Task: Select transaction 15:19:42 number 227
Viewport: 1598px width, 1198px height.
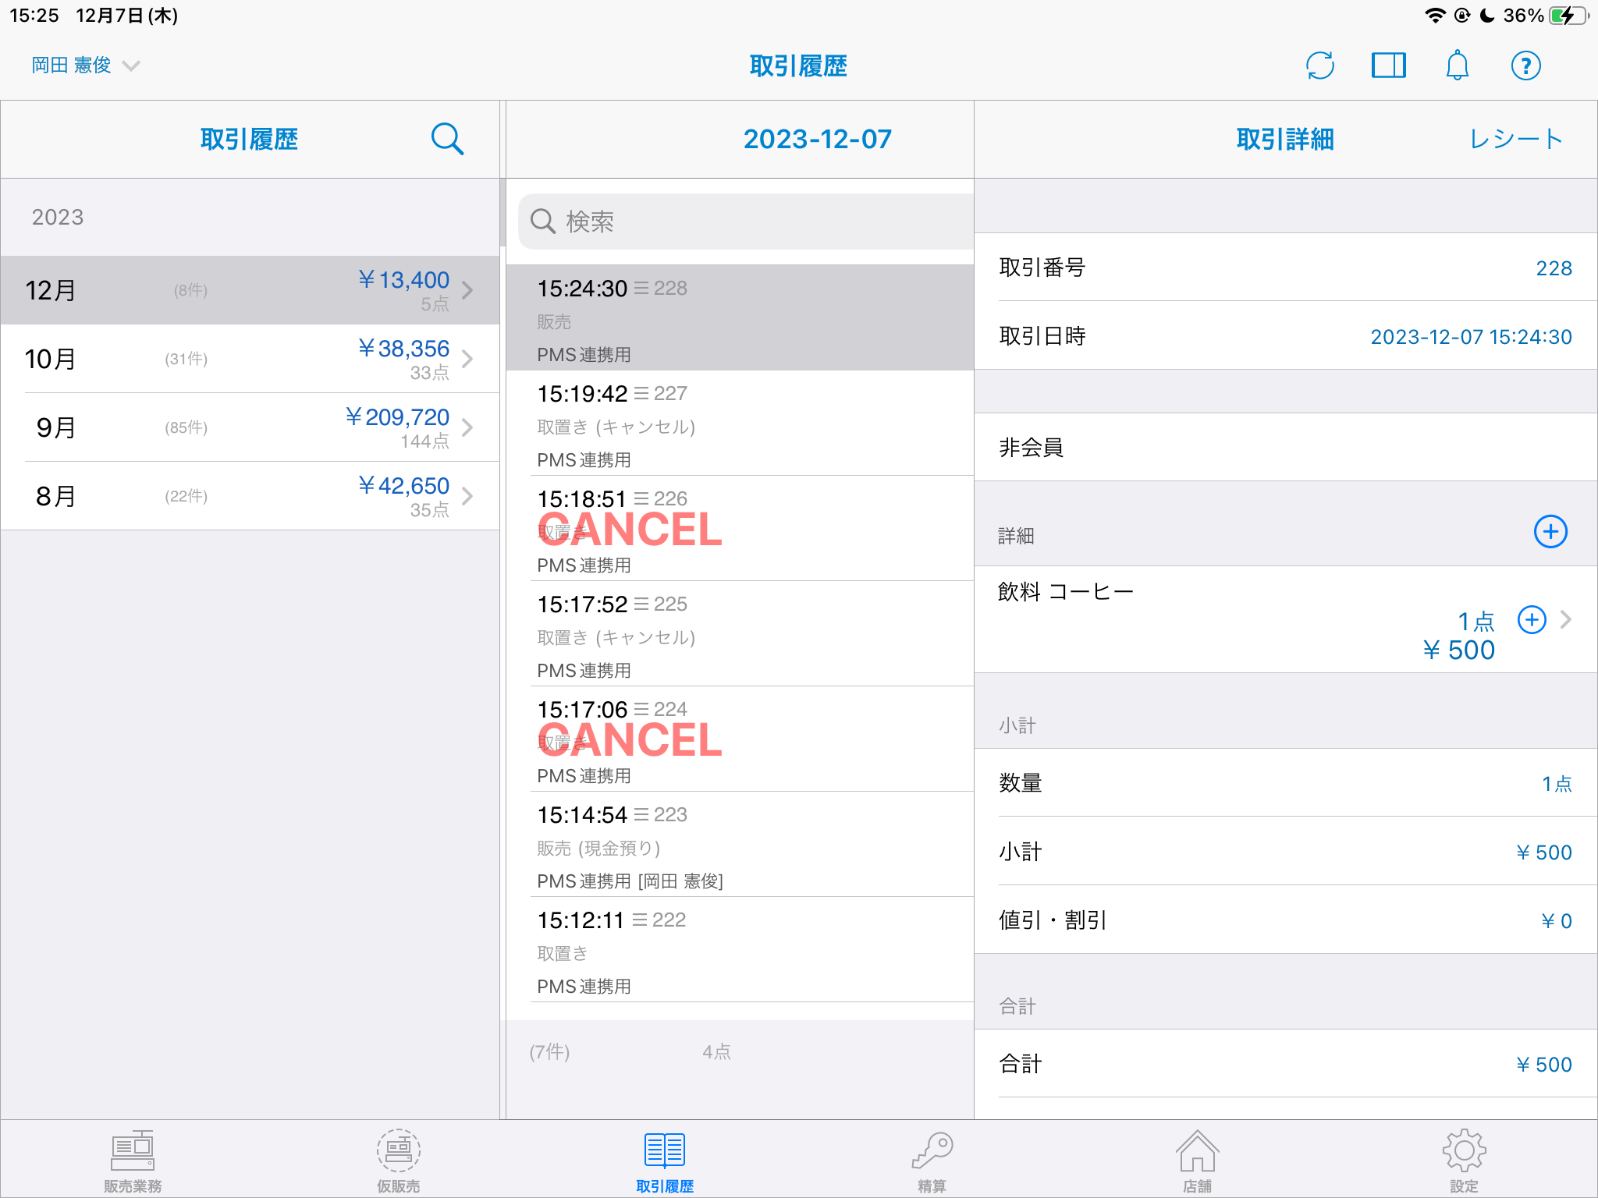Action: (740, 423)
